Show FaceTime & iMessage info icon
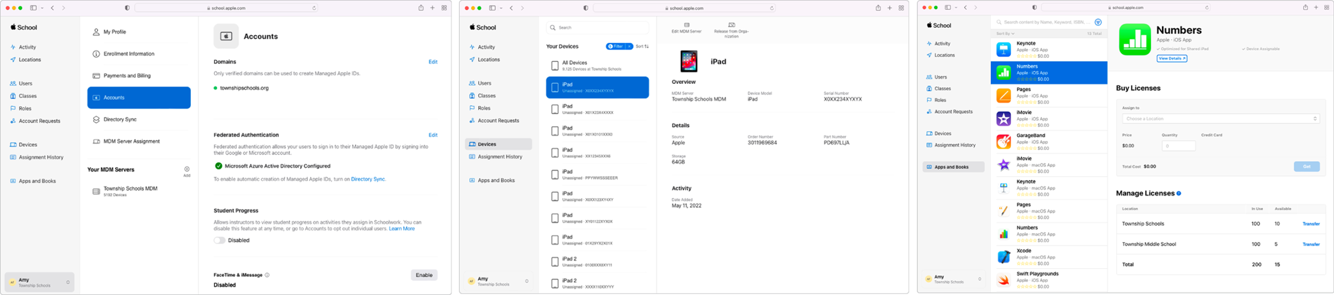 click(x=267, y=275)
